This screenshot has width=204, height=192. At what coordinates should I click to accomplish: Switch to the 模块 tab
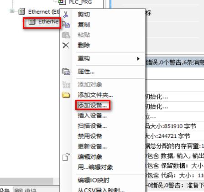tap(26, 190)
